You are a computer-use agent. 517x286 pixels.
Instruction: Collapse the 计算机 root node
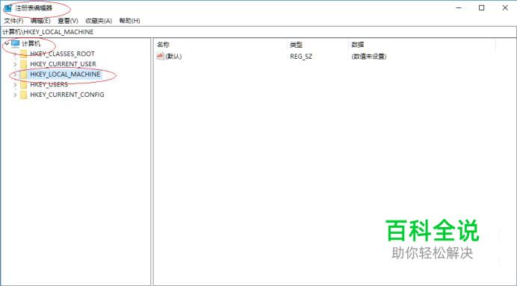(7, 43)
